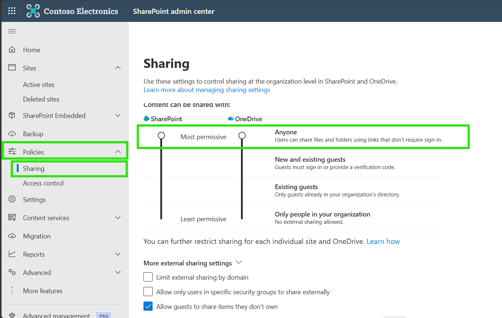Expand the SharePoint Embedded chevron
The height and width of the screenshot is (318, 502).
(118, 115)
